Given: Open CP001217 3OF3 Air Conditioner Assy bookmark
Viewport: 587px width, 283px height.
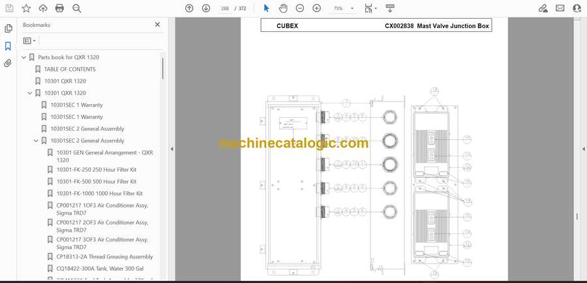Looking at the screenshot, I should [102, 243].
